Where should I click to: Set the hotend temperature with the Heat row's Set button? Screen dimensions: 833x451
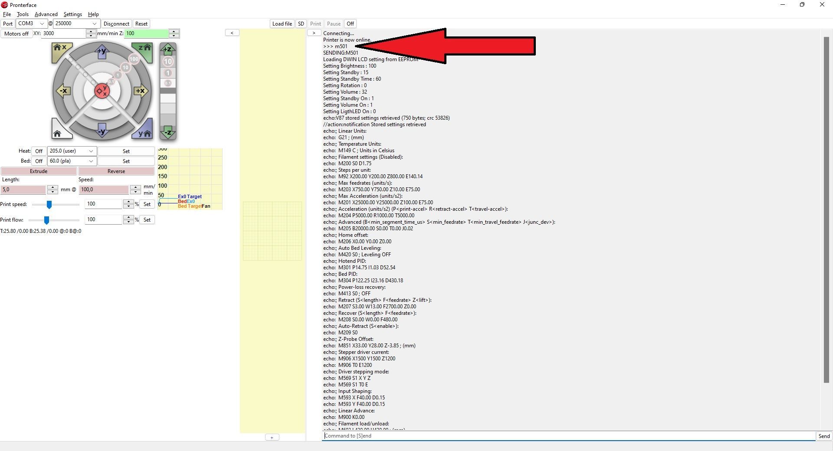coord(126,151)
